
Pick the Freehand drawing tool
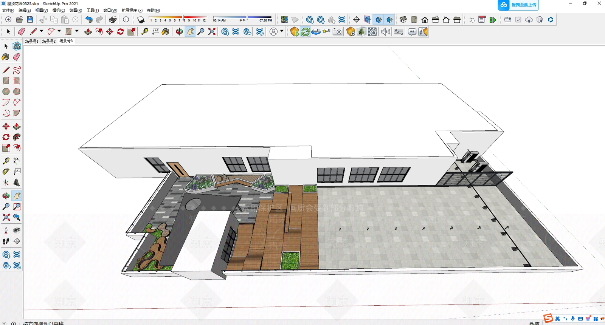point(17,70)
